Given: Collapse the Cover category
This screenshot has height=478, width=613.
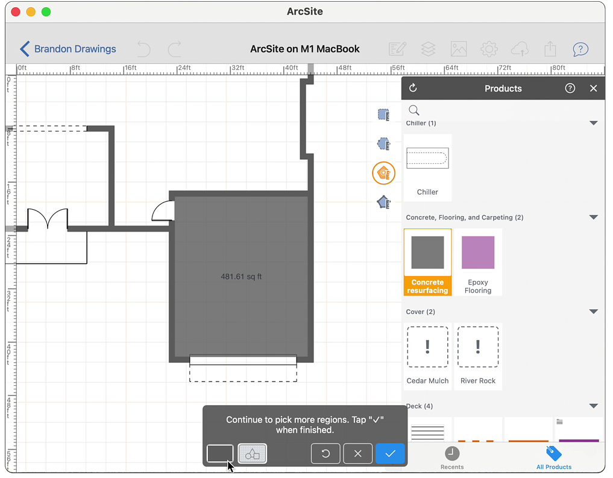Looking at the screenshot, I should (x=594, y=312).
